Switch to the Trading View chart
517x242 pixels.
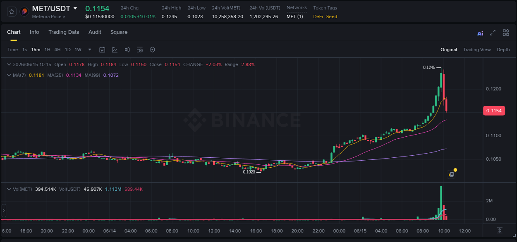477,50
